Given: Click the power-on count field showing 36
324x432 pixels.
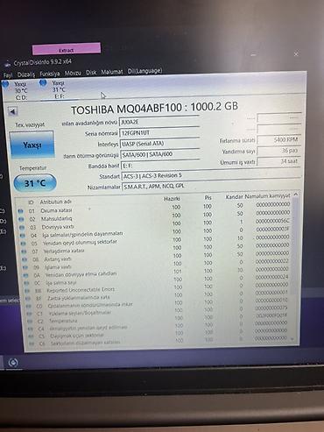Looking at the screenshot, I should coord(278,151).
